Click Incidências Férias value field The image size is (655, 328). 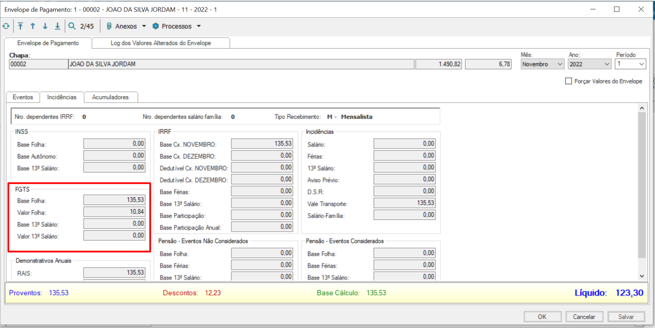point(404,156)
